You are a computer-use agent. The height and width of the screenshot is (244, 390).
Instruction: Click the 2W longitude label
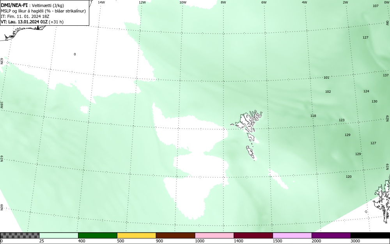point(345,2)
